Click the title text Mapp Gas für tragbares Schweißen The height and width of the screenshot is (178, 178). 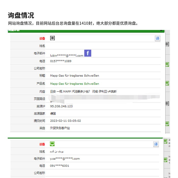[x=75, y=76]
